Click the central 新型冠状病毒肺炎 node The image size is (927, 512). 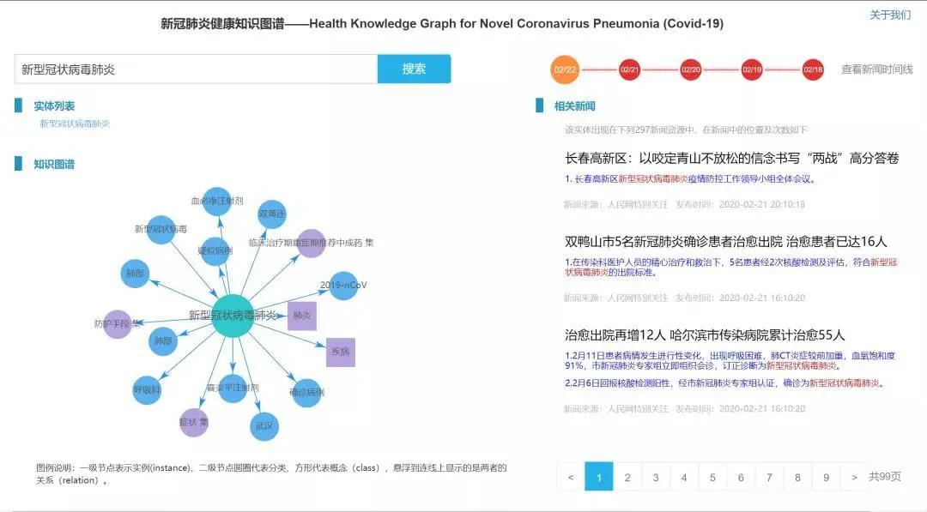pyautogui.click(x=233, y=316)
